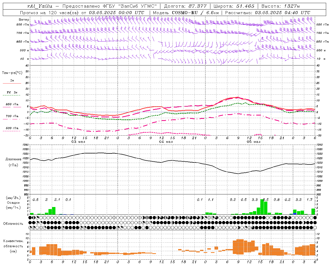Click the 0.8 mm precipitation total value
This screenshot has height=264, width=330.
(x=277, y=200)
